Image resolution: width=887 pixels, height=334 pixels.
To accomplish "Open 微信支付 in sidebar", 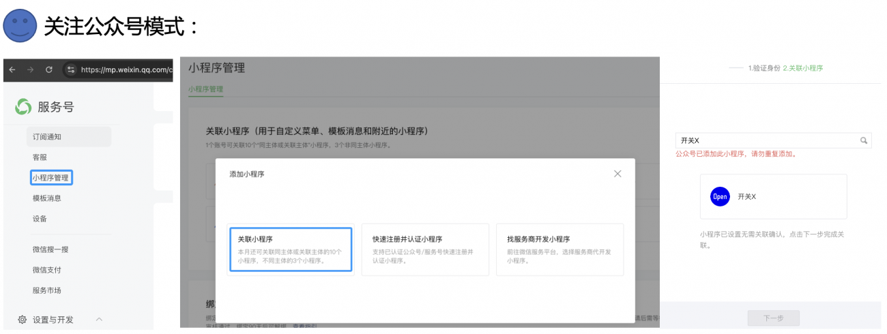I will click(x=47, y=269).
